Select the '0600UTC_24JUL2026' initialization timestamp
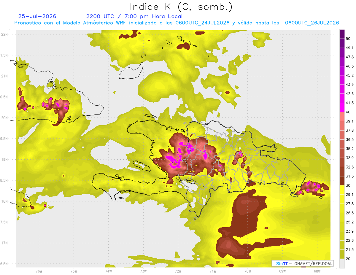 tap(202, 23)
